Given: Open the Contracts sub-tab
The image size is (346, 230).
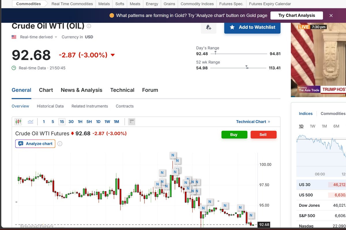Looking at the screenshot, I should click(x=125, y=106).
